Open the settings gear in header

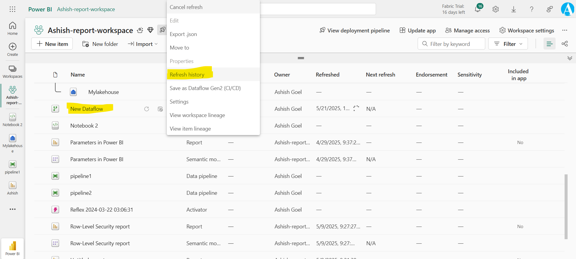(x=495, y=9)
